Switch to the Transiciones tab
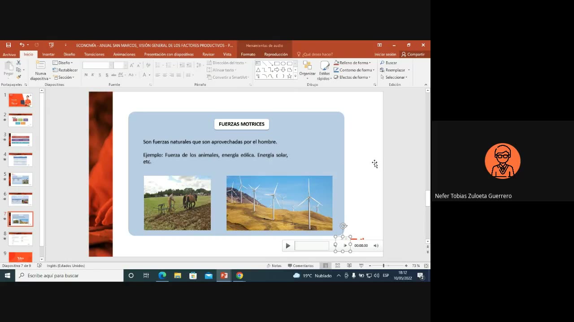The height and width of the screenshot is (322, 574). click(x=94, y=54)
